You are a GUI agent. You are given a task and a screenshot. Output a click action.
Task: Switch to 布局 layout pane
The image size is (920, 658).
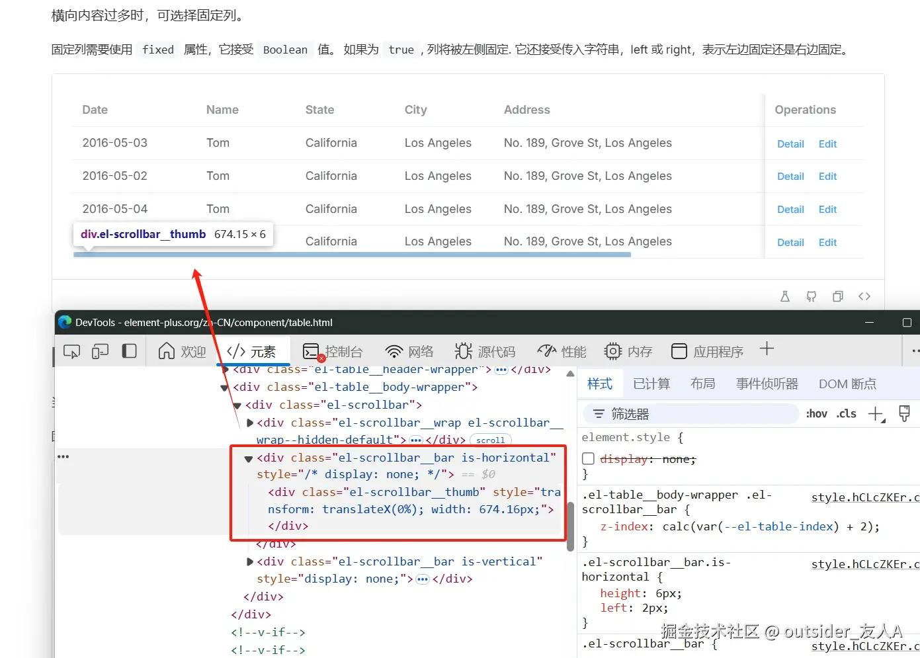point(703,384)
